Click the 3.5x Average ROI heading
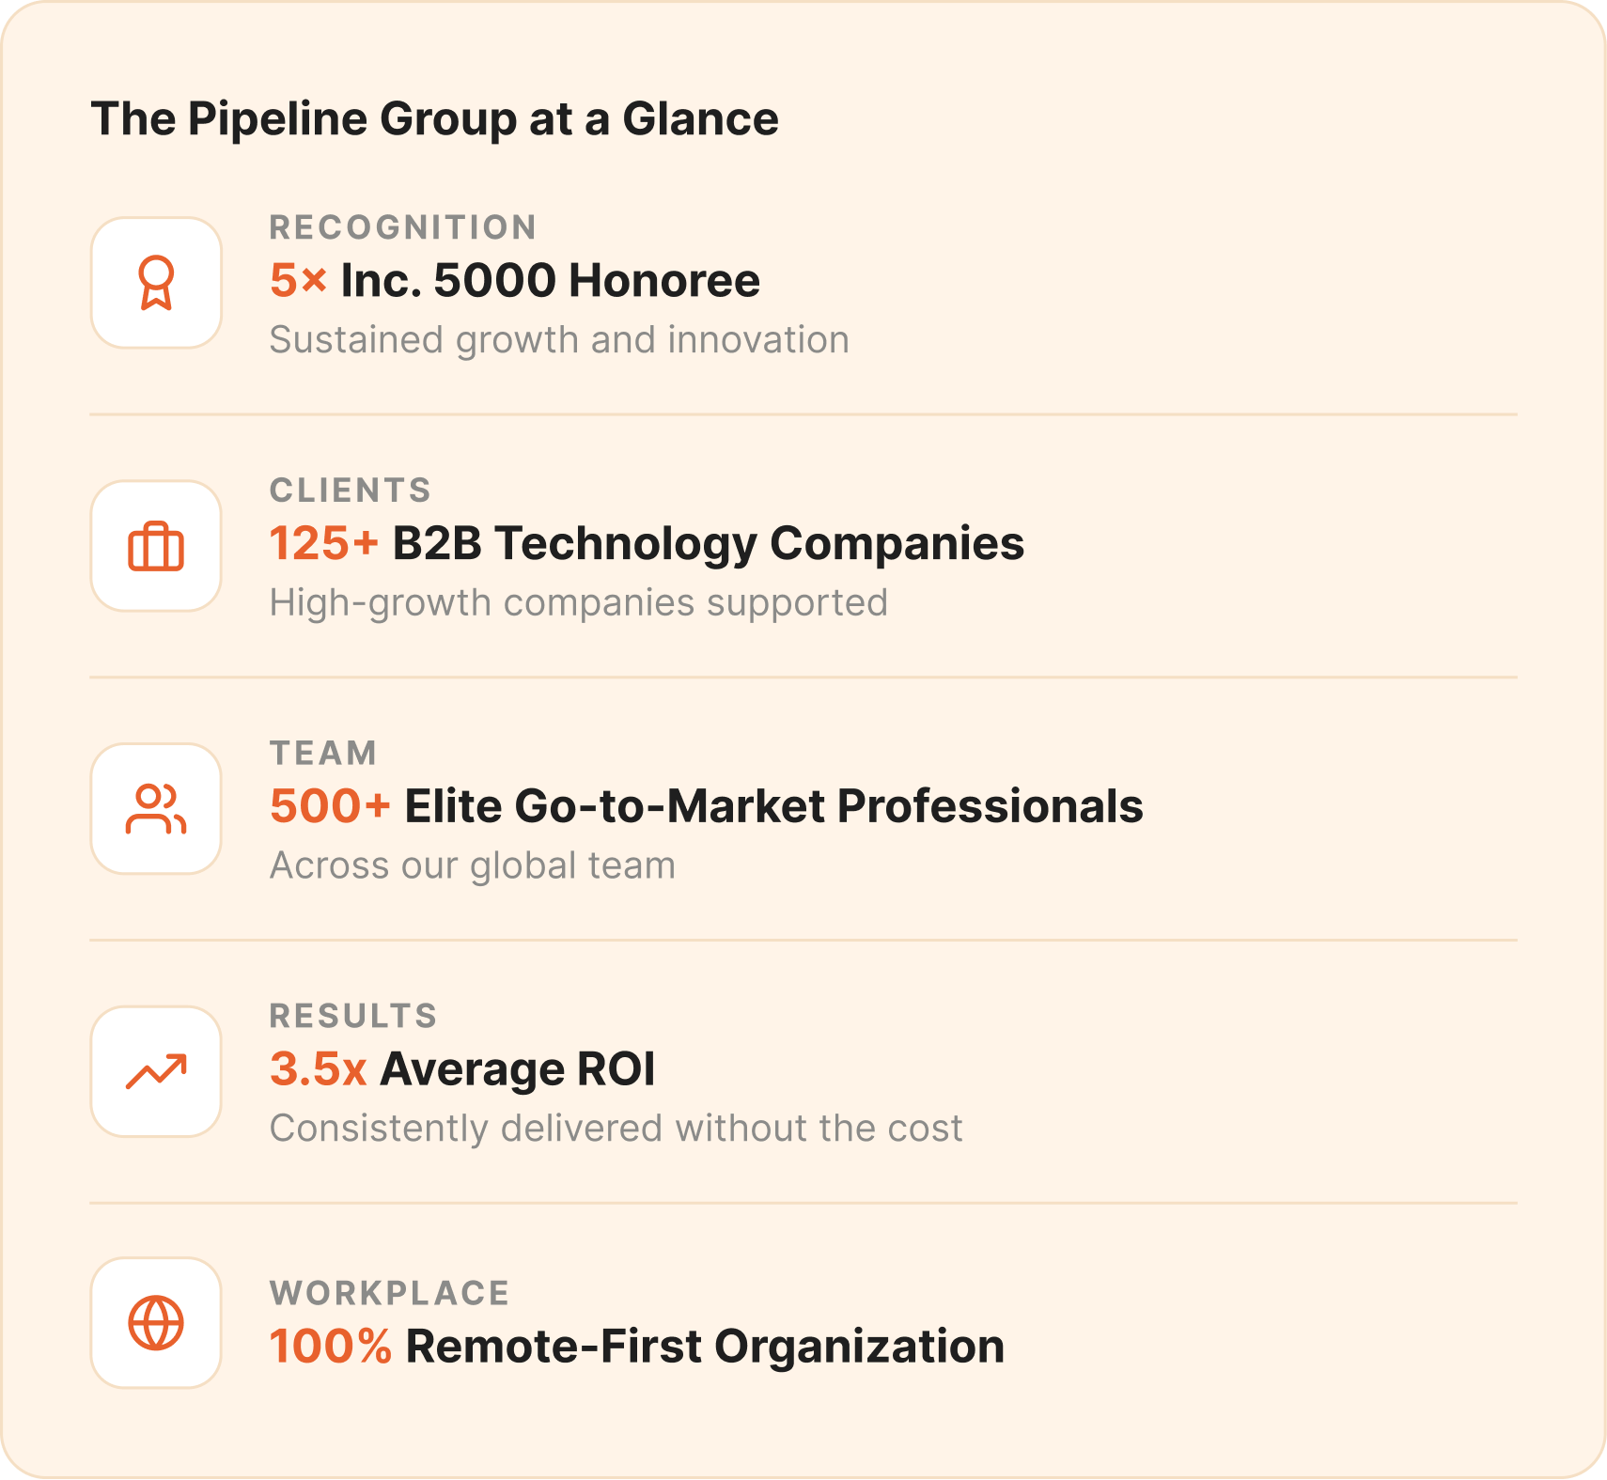Screen dimensions: 1607x1480 click(x=462, y=1069)
